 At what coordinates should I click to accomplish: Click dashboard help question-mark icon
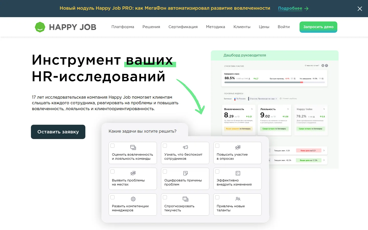326,65
